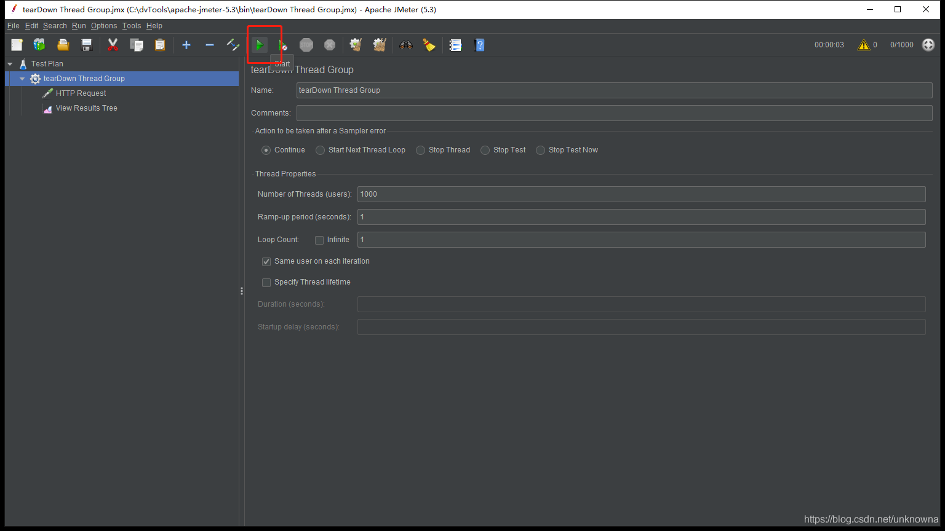945x531 pixels.
Task: Click the 00:00:03 elapsed time text
Action: 829,45
